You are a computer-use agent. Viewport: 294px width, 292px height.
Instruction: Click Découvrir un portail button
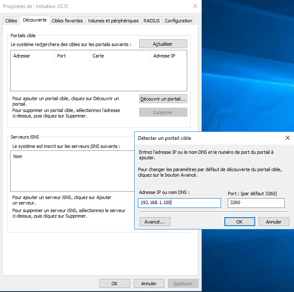click(x=163, y=99)
